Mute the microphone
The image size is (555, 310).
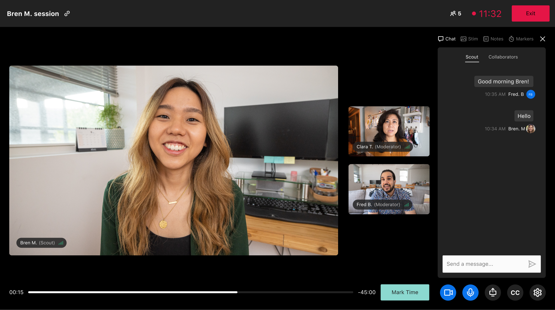click(x=470, y=292)
